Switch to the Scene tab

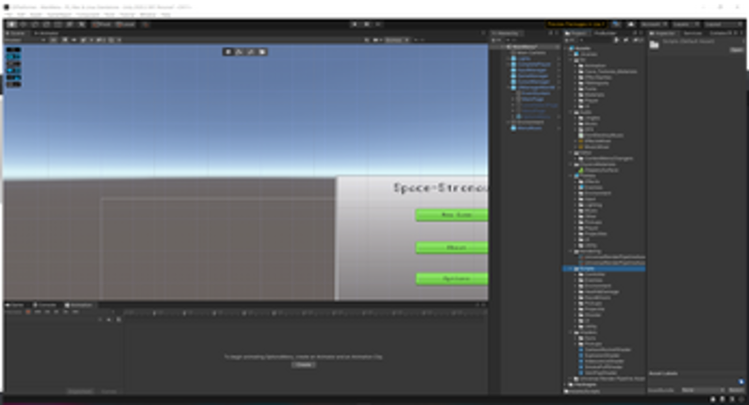[16, 33]
